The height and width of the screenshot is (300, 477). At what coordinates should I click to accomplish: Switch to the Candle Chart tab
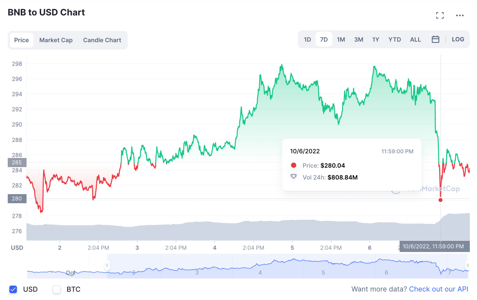(102, 40)
